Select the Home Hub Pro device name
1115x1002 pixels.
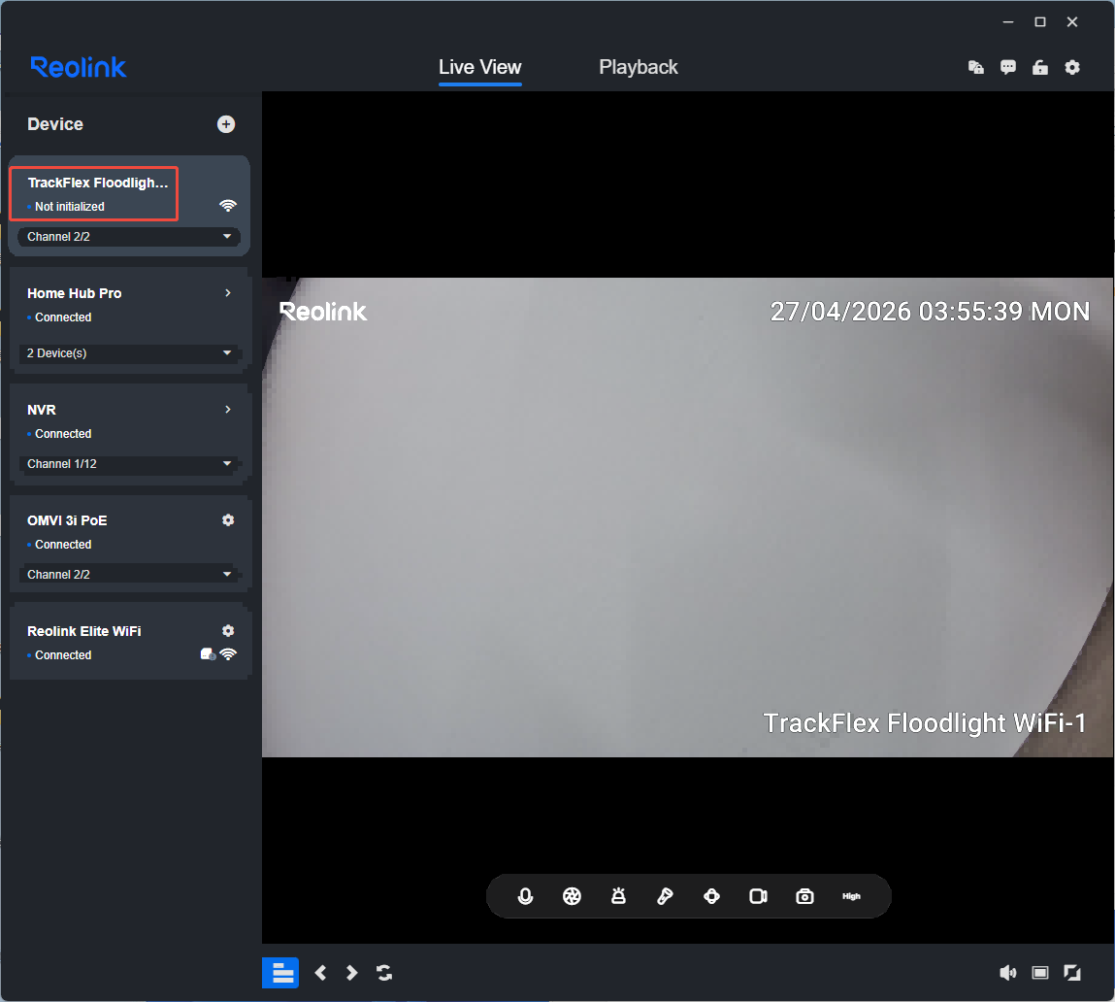coord(75,293)
